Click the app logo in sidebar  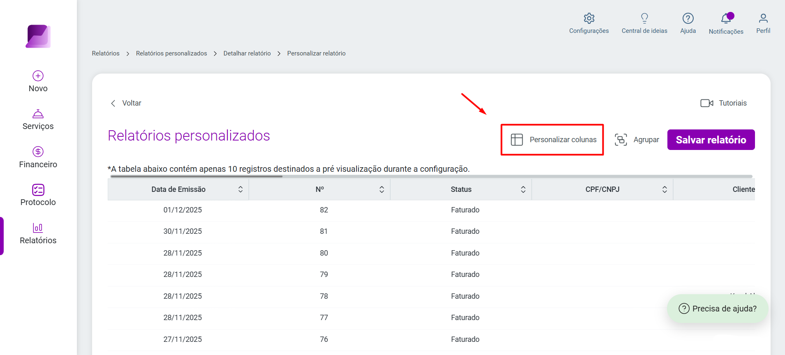(x=38, y=36)
